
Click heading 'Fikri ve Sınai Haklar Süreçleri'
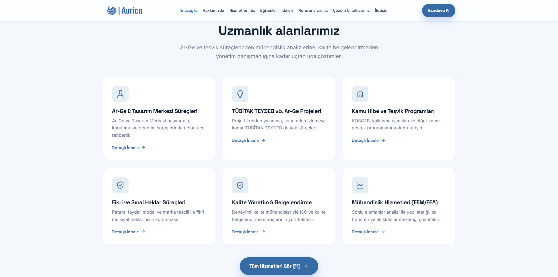click(x=149, y=202)
